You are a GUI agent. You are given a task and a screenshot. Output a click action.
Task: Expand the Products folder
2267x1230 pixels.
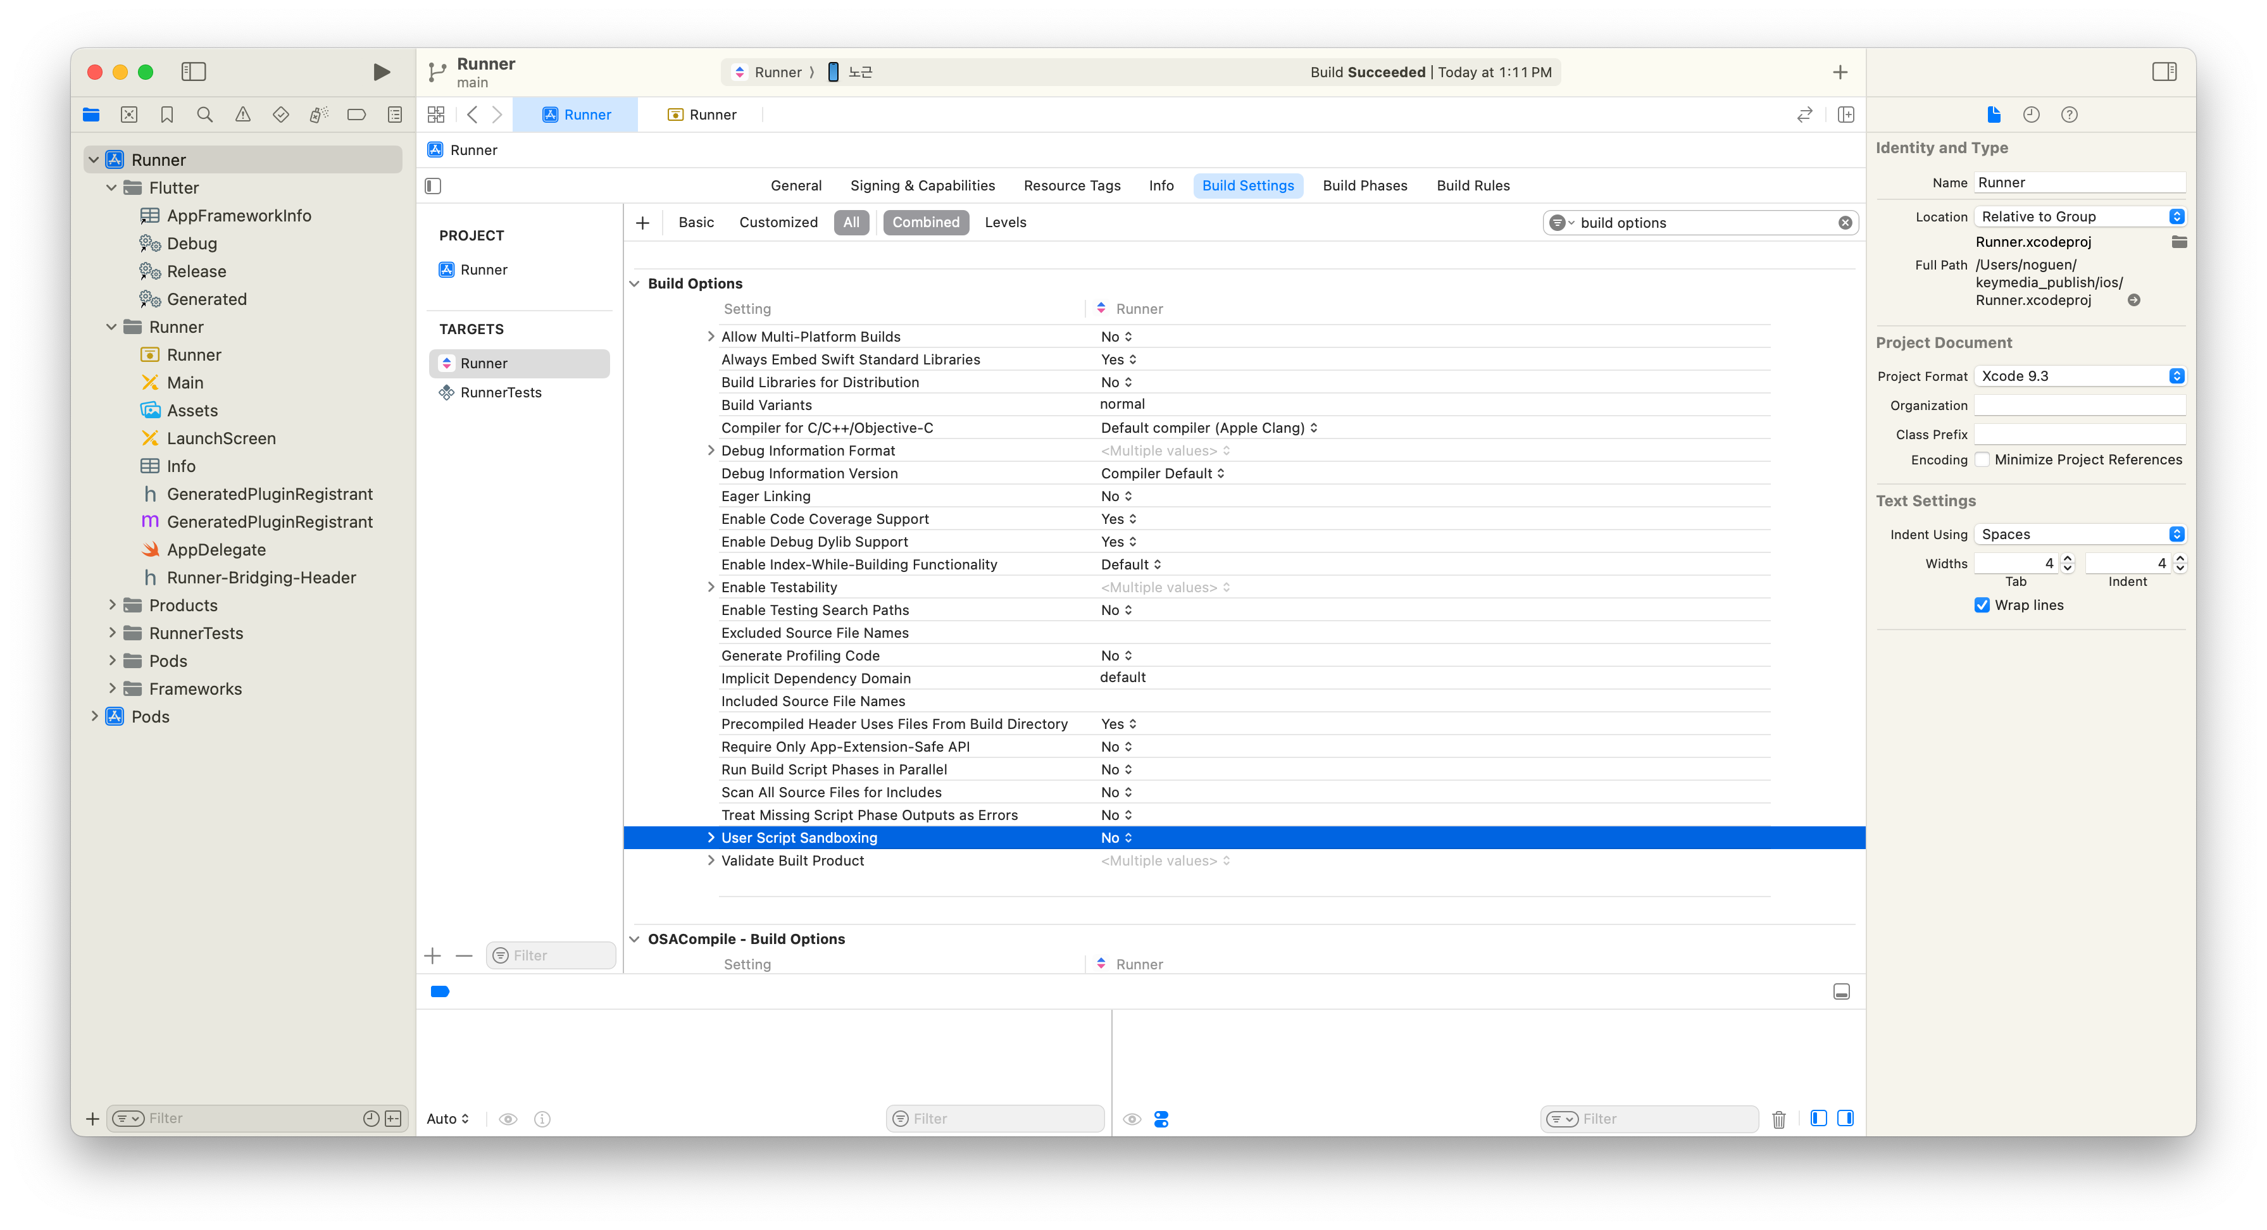pyautogui.click(x=112, y=606)
